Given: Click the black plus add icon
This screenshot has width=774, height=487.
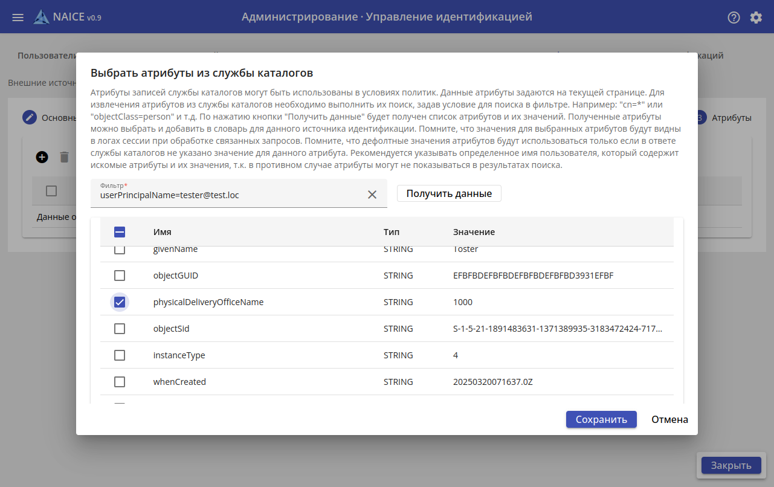Looking at the screenshot, I should click(x=42, y=157).
